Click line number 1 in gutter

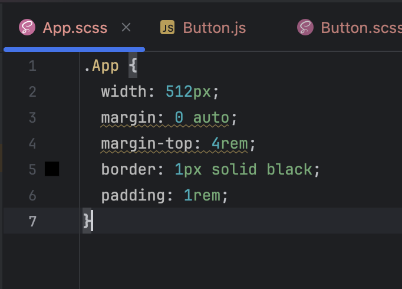point(32,66)
